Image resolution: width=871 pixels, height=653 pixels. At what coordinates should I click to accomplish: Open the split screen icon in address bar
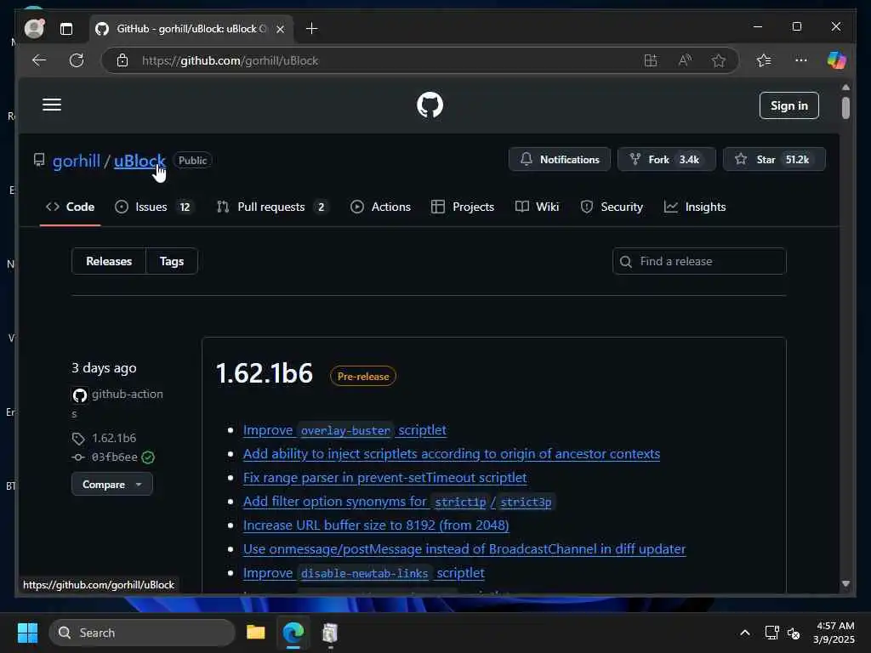pos(651,60)
